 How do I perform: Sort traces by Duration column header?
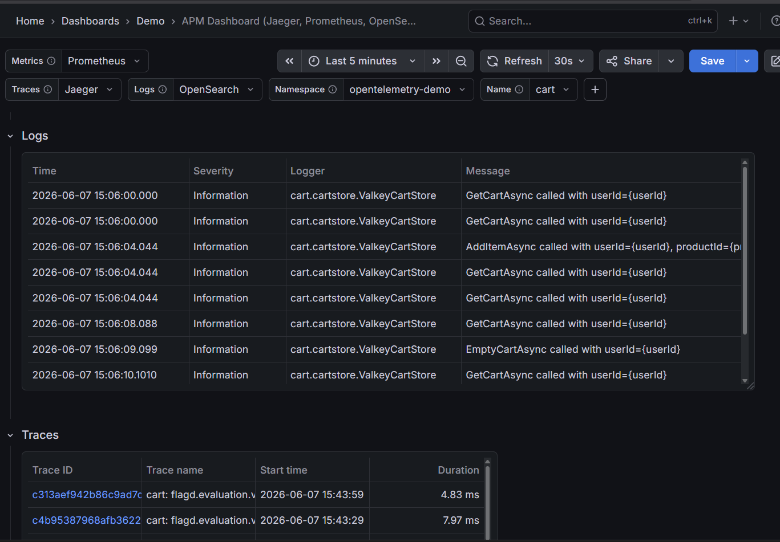458,470
